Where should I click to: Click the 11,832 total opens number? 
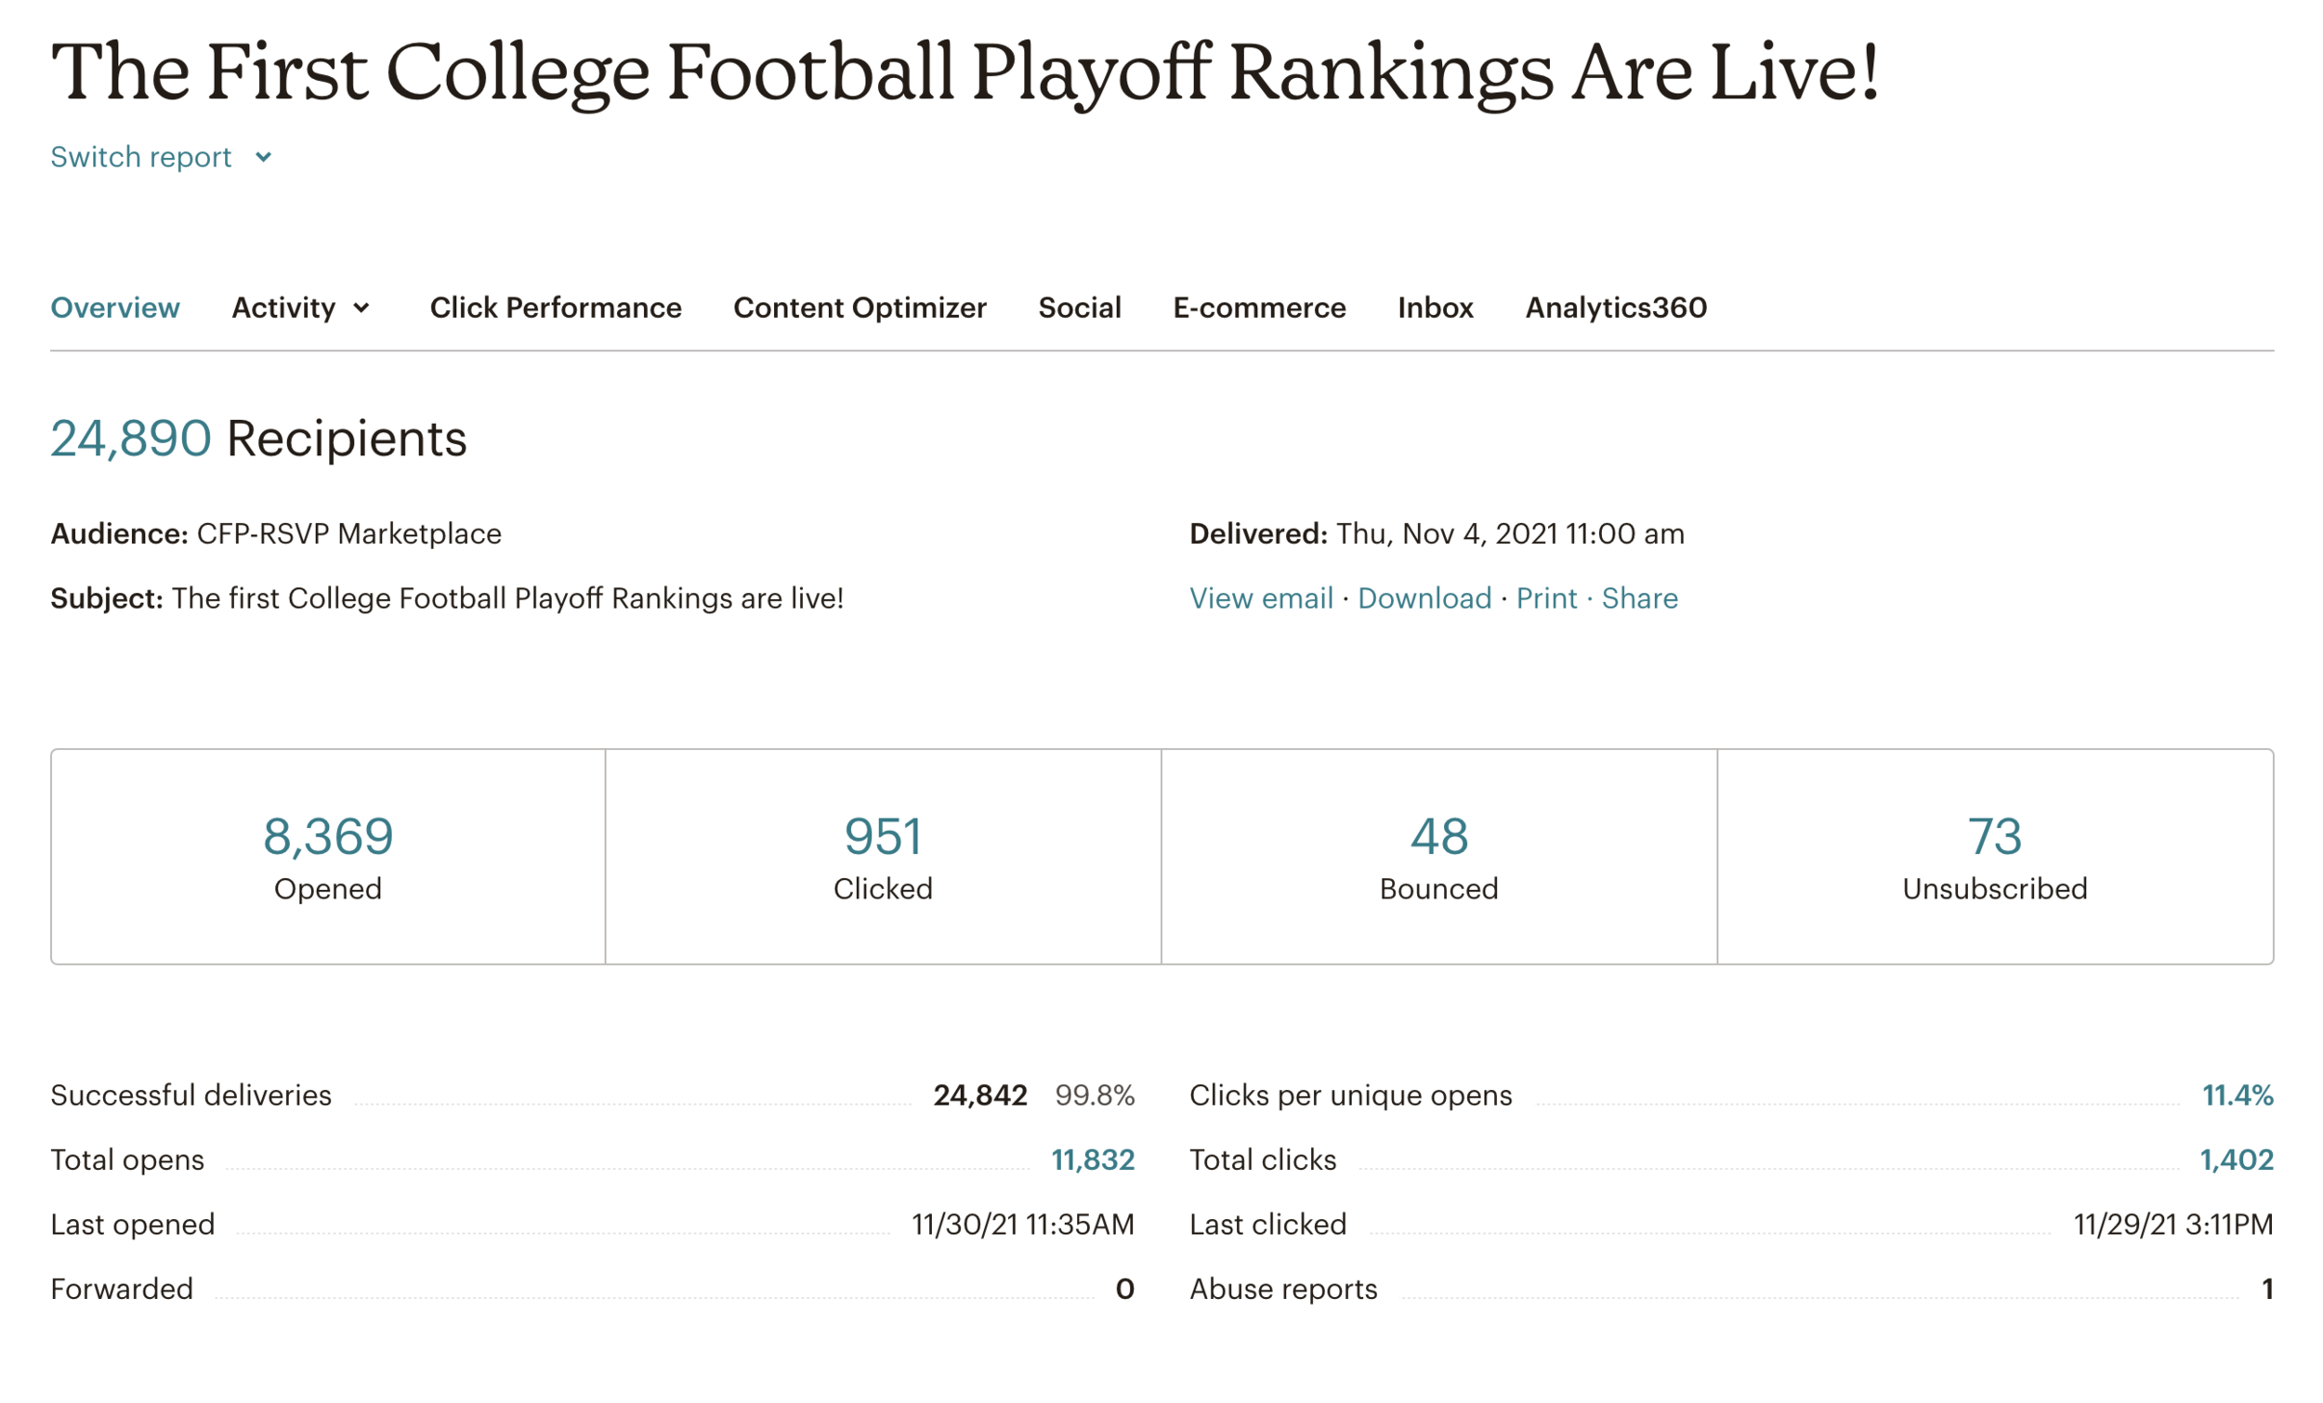[1092, 1159]
